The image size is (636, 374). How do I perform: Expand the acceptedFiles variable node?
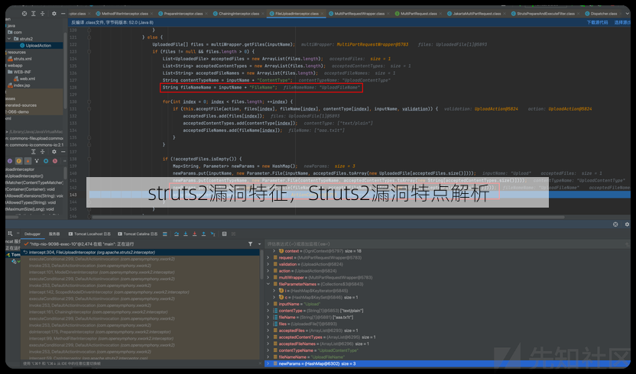[268, 330]
